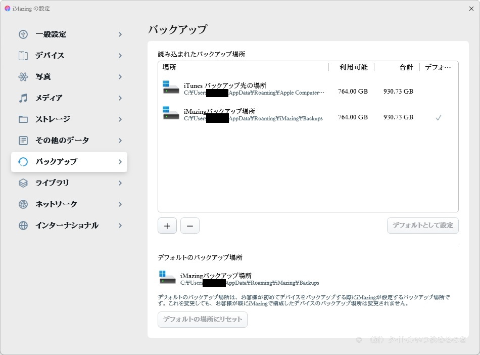Click the デフォ… column header
Screen dimensions: 480x355
[x=438, y=67]
